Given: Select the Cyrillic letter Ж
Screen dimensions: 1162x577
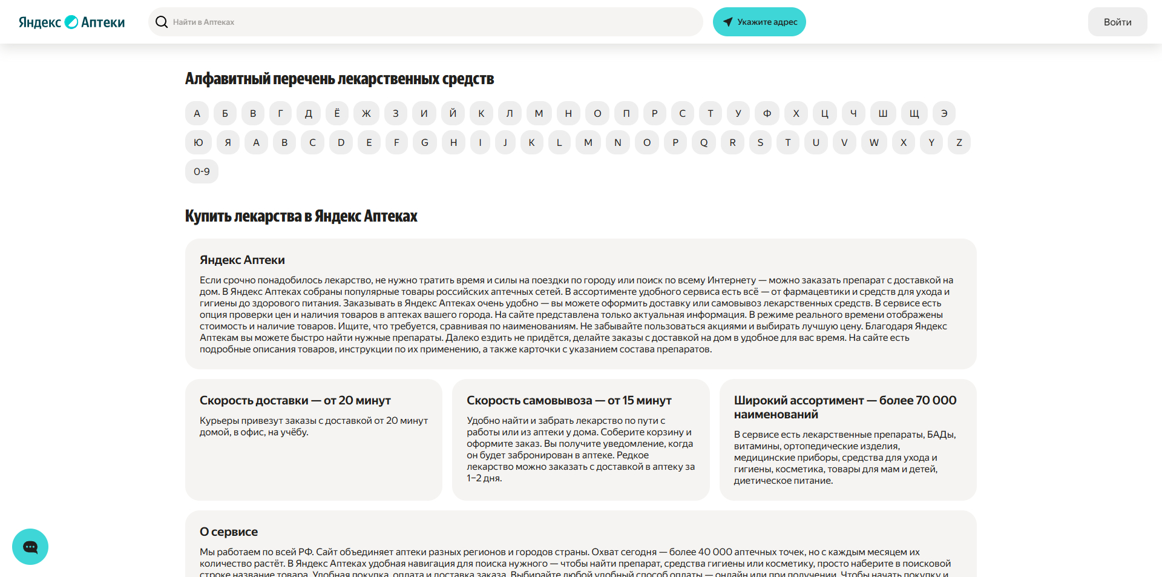Looking at the screenshot, I should click(x=367, y=113).
